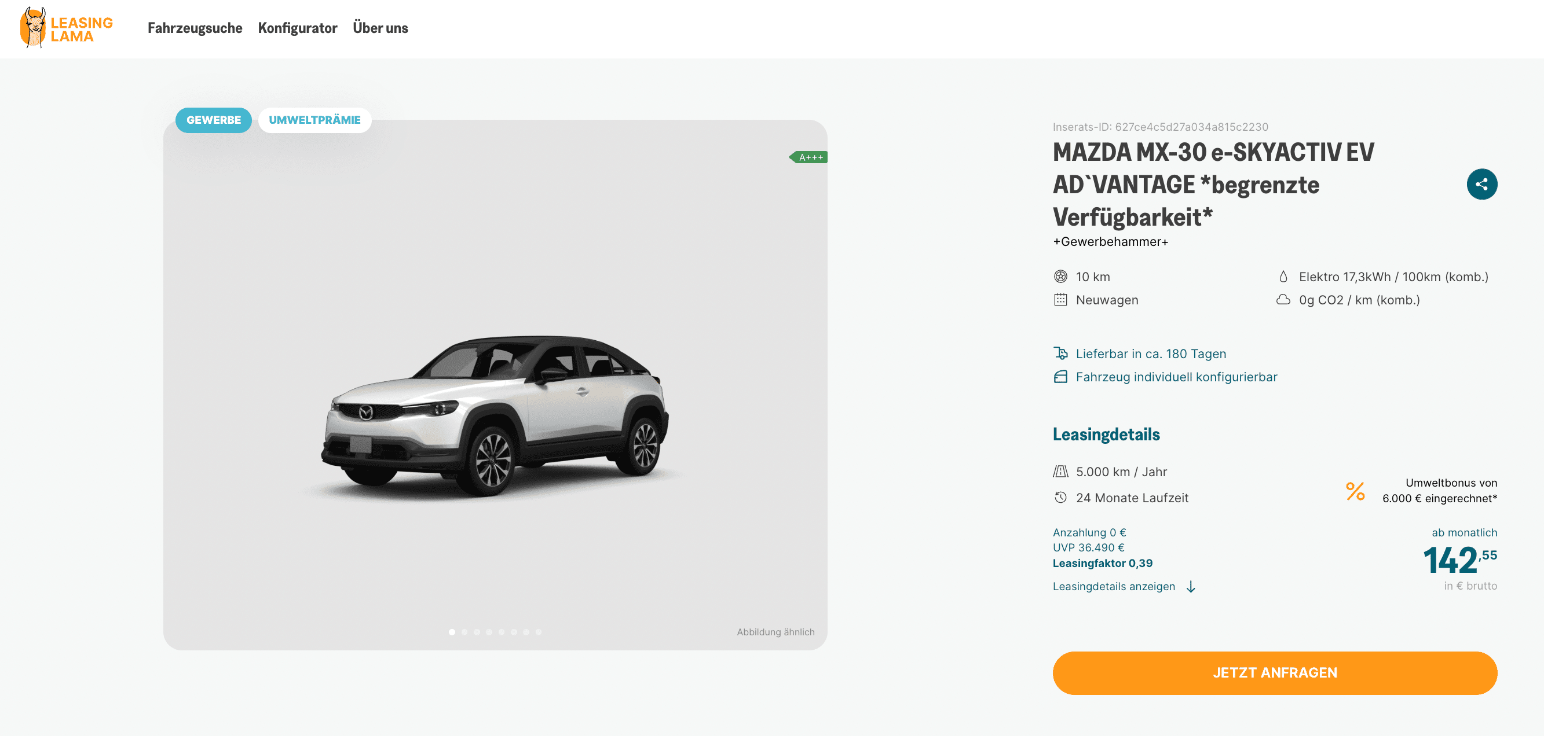This screenshot has height=736, width=1544.
Task: Click the vehicle configuration icon
Action: pos(1060,377)
